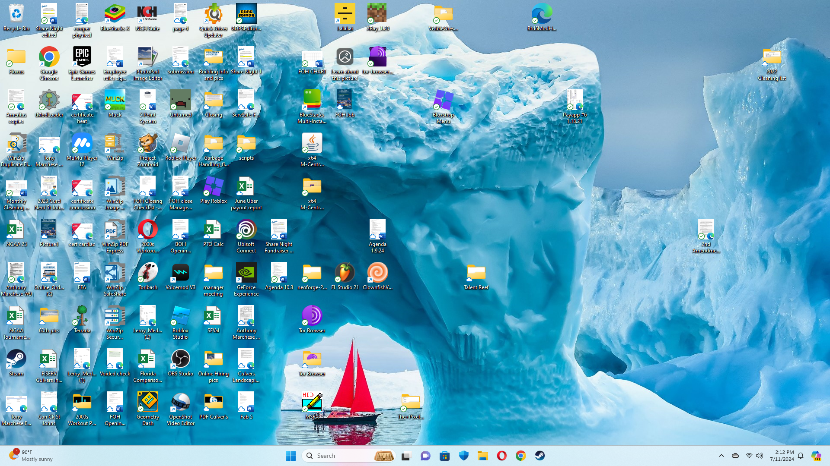
Task: Open the volume control in system tray
Action: coord(760,456)
